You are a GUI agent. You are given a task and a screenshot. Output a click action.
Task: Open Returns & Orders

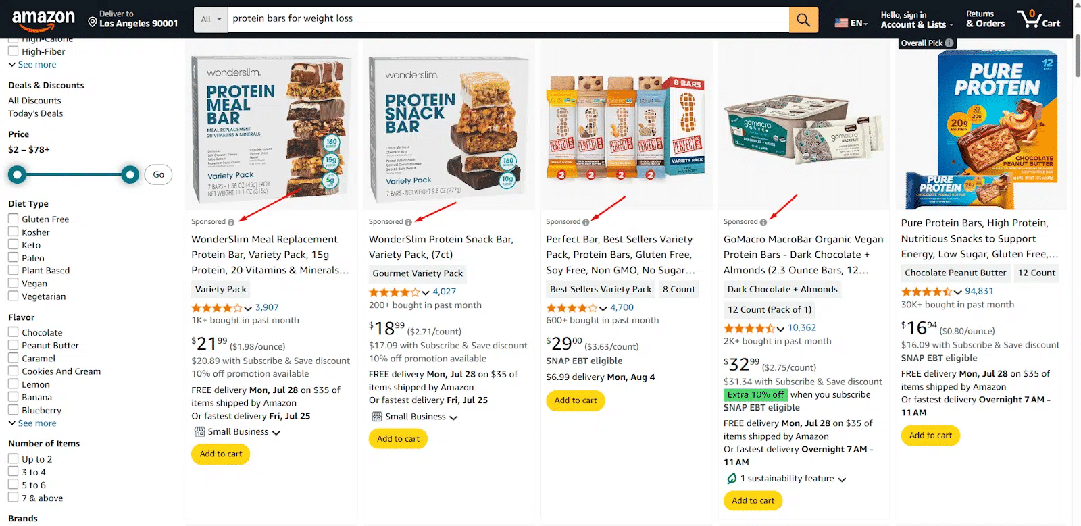pyautogui.click(x=985, y=20)
